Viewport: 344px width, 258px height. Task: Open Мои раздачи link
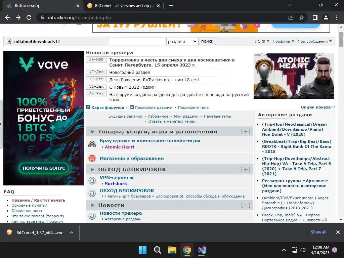tap(186, 116)
